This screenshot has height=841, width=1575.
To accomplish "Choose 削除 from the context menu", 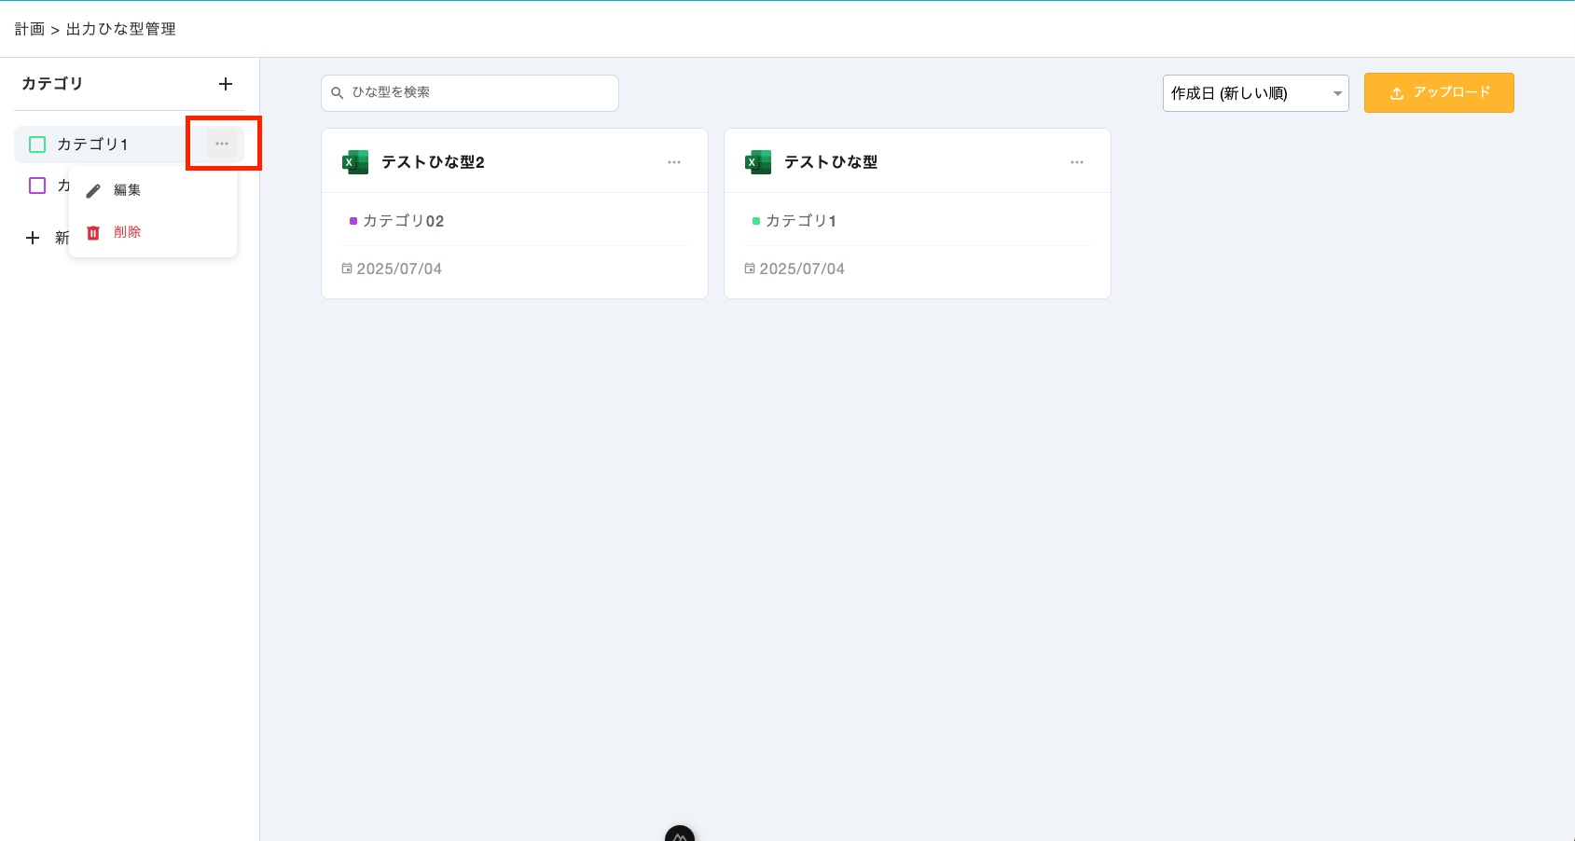I will (127, 232).
